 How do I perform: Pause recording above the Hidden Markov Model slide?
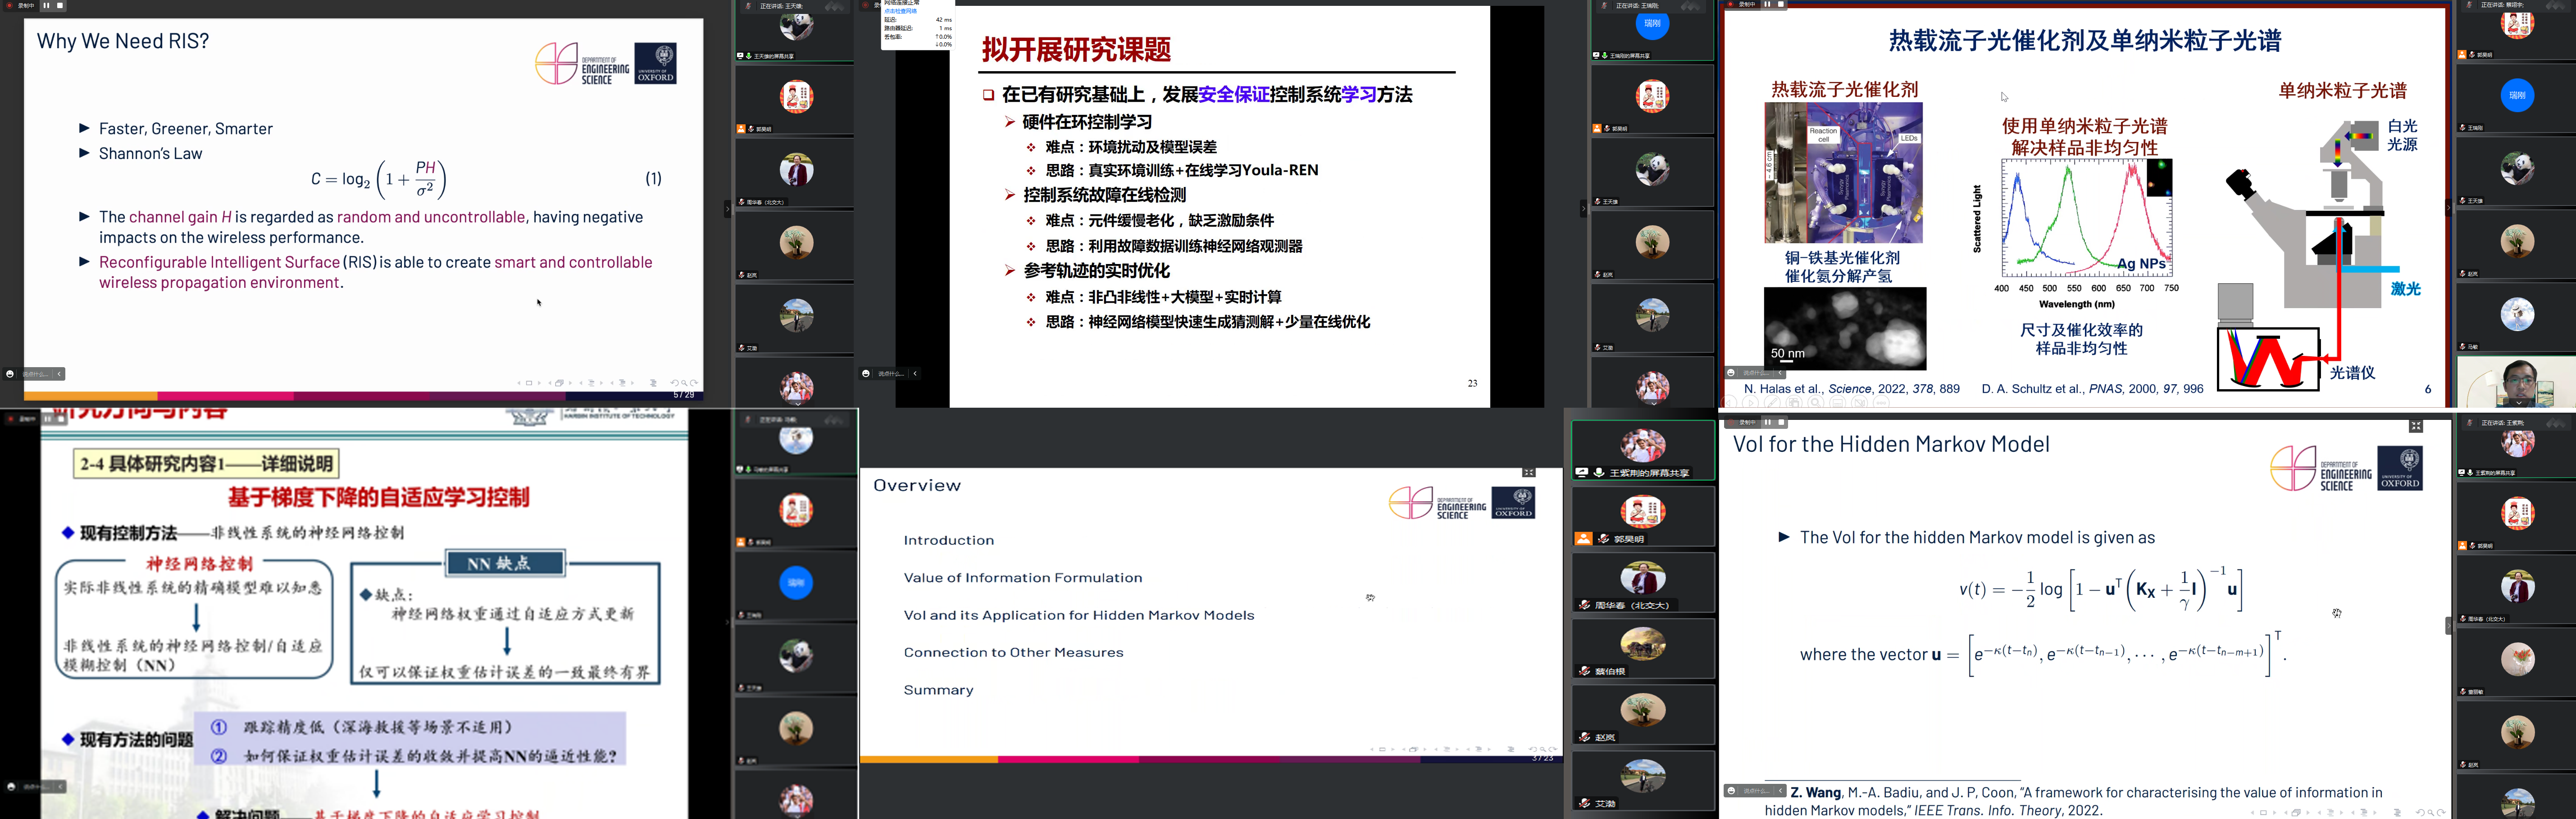1767,422
